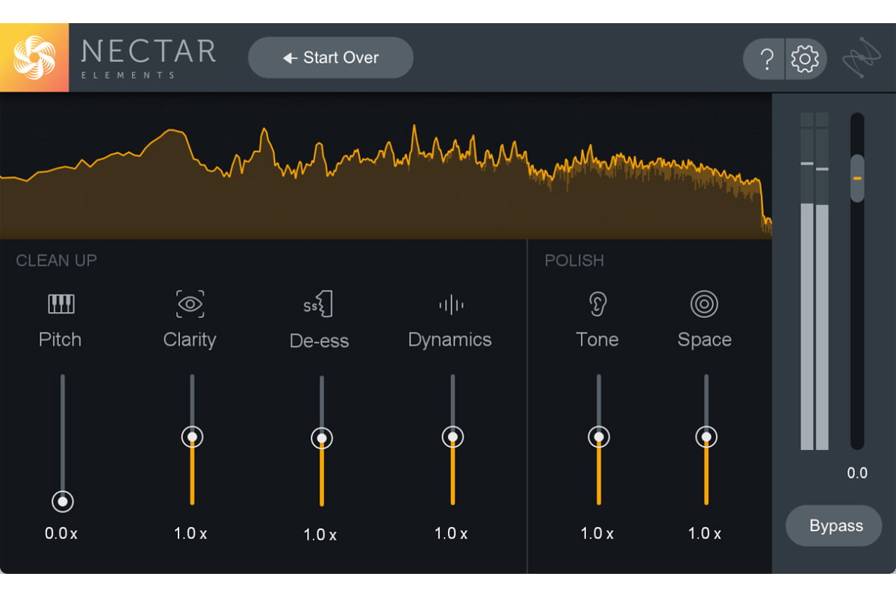The height and width of the screenshot is (597, 896).
Task: Click the De-ess label
Action: click(320, 341)
